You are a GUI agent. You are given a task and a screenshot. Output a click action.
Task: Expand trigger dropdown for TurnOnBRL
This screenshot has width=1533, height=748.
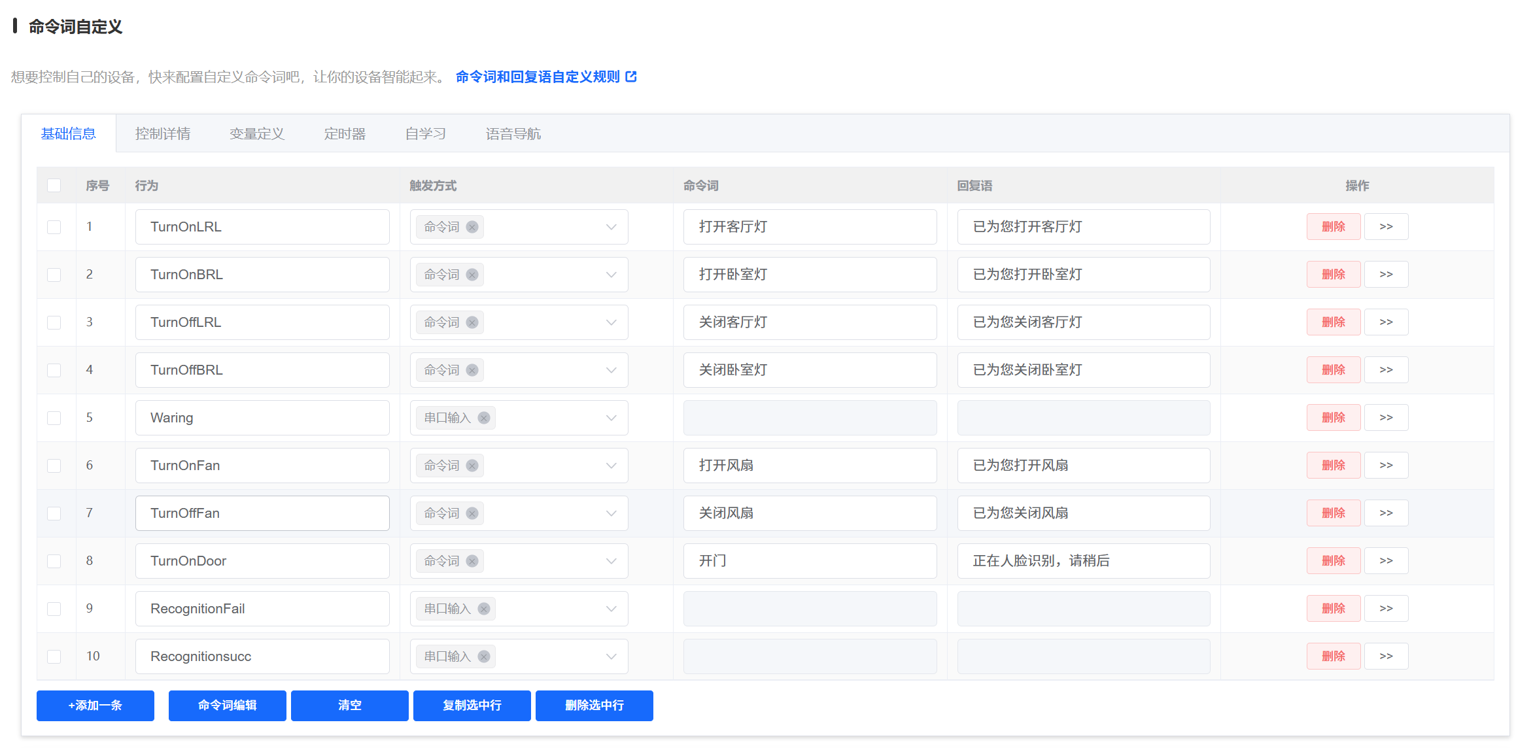pyautogui.click(x=611, y=275)
